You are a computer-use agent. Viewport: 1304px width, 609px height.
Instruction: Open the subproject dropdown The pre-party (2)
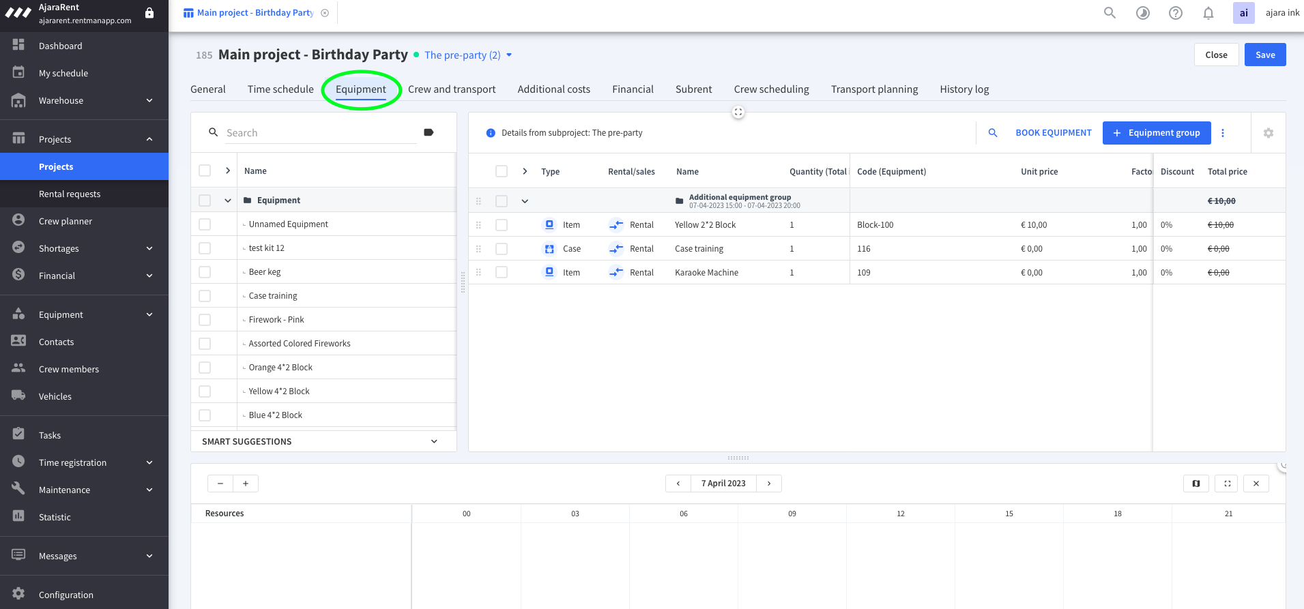pyautogui.click(x=468, y=55)
